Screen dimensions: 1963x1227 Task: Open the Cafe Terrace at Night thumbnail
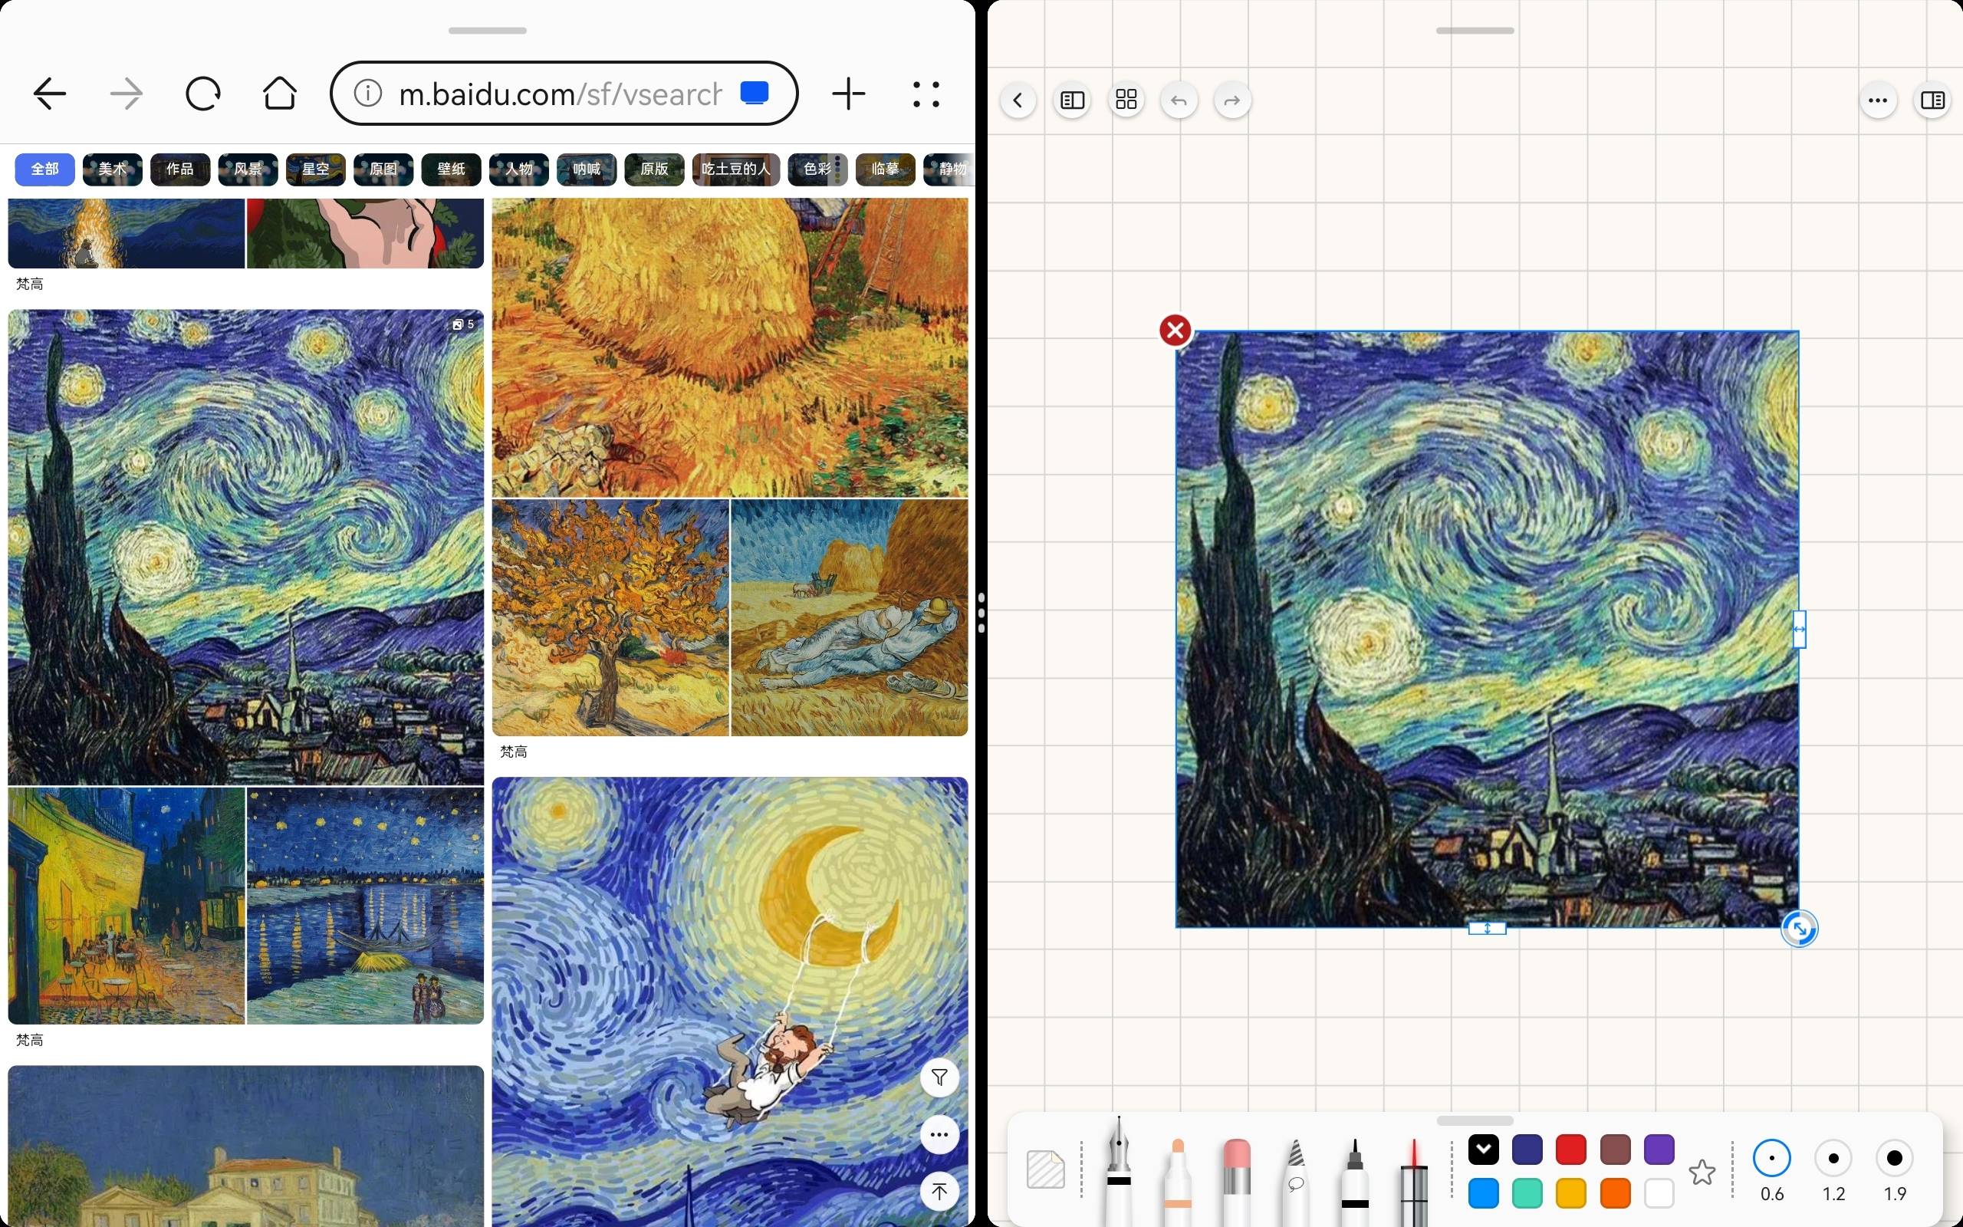click(x=127, y=906)
